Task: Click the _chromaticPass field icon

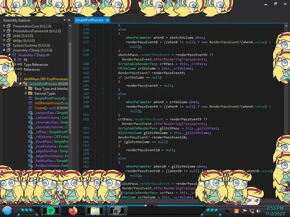Action: point(30,122)
